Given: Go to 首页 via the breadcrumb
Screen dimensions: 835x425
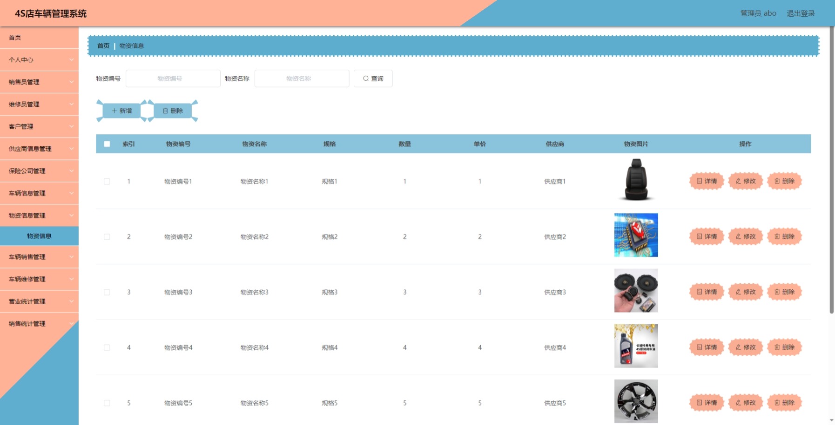Looking at the screenshot, I should tap(103, 46).
